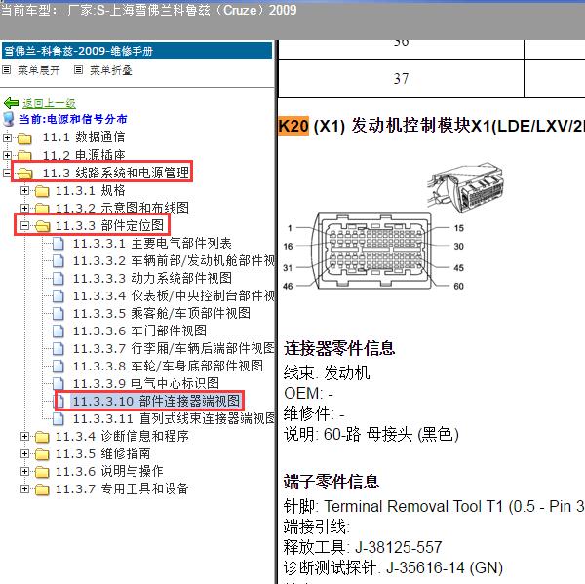Open 11.3.3.3 动力系统部件视图 page

(152, 279)
